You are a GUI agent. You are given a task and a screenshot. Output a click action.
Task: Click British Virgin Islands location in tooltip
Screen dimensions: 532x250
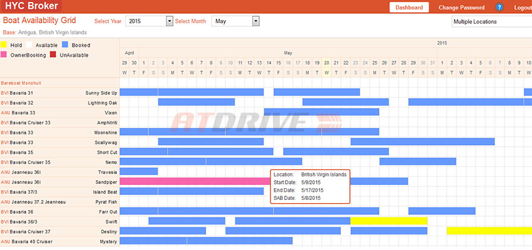tap(324, 174)
